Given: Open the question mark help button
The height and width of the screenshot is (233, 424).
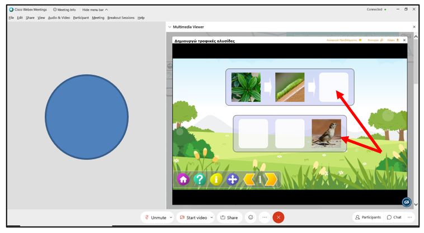Looking at the screenshot, I should 200,179.
